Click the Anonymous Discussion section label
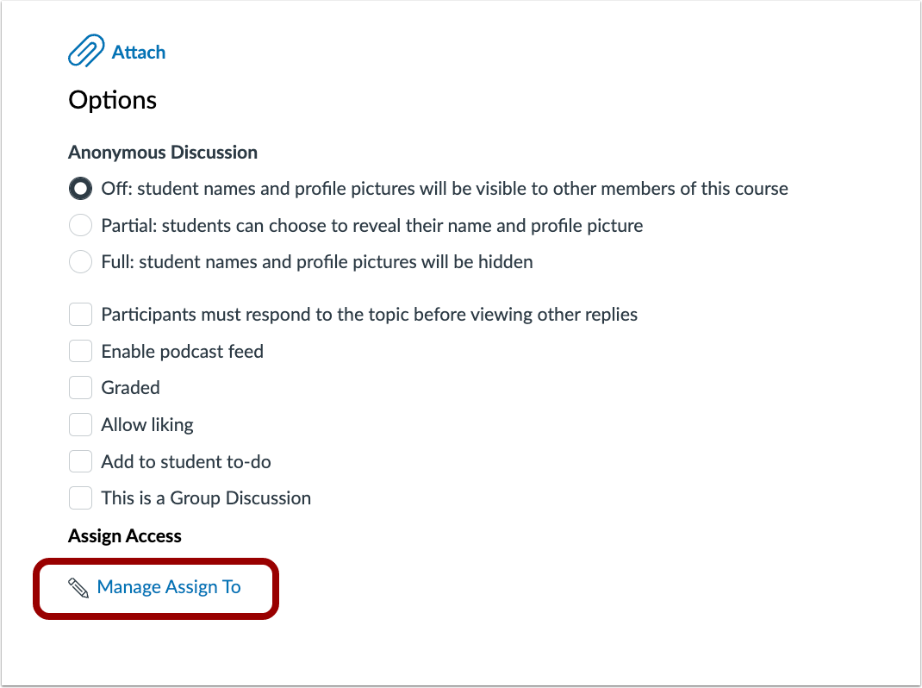 tap(162, 152)
